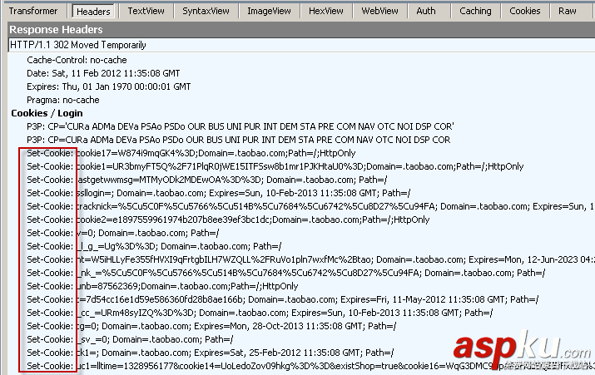Click the Cookies / Login group heading
595x375 pixels.
click(47, 113)
